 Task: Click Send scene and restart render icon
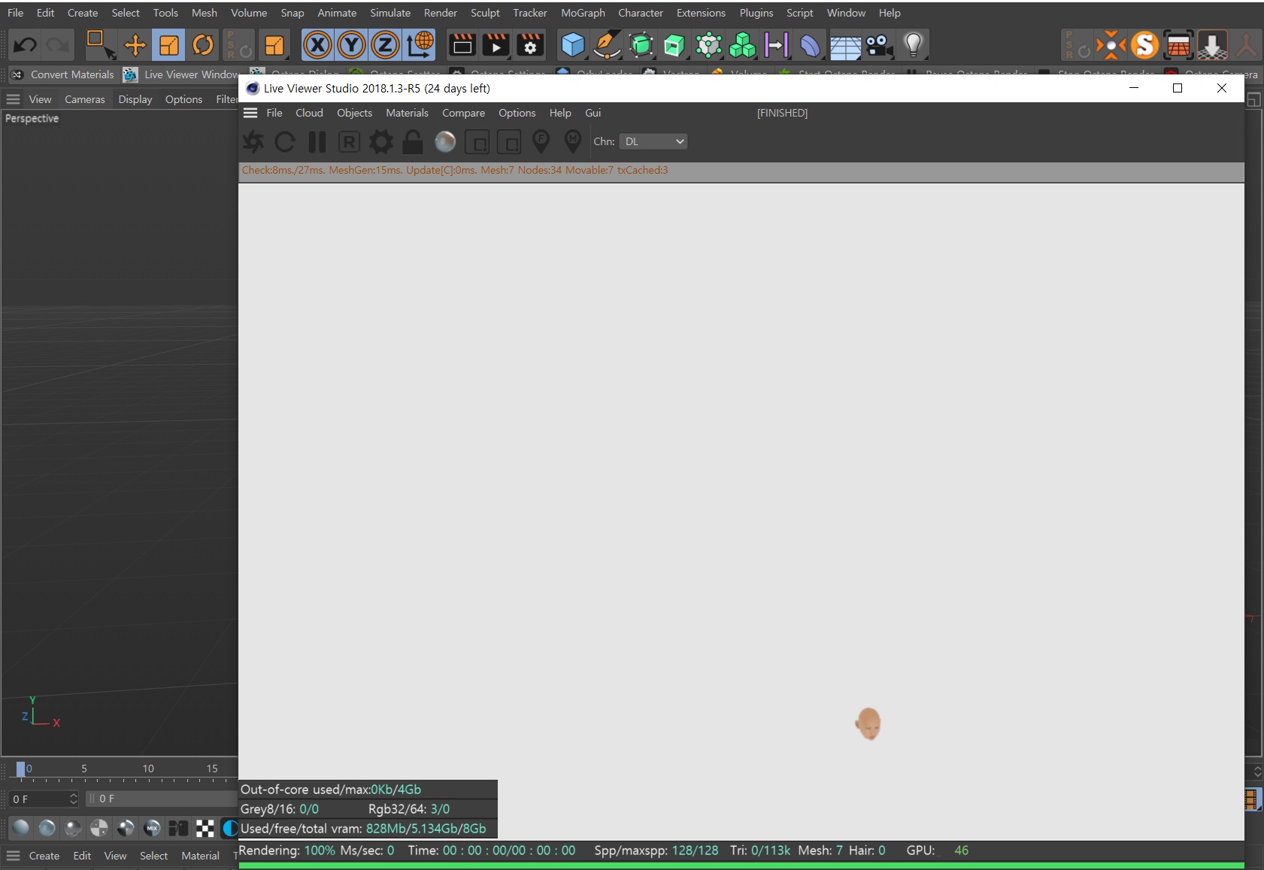pyautogui.click(x=253, y=141)
